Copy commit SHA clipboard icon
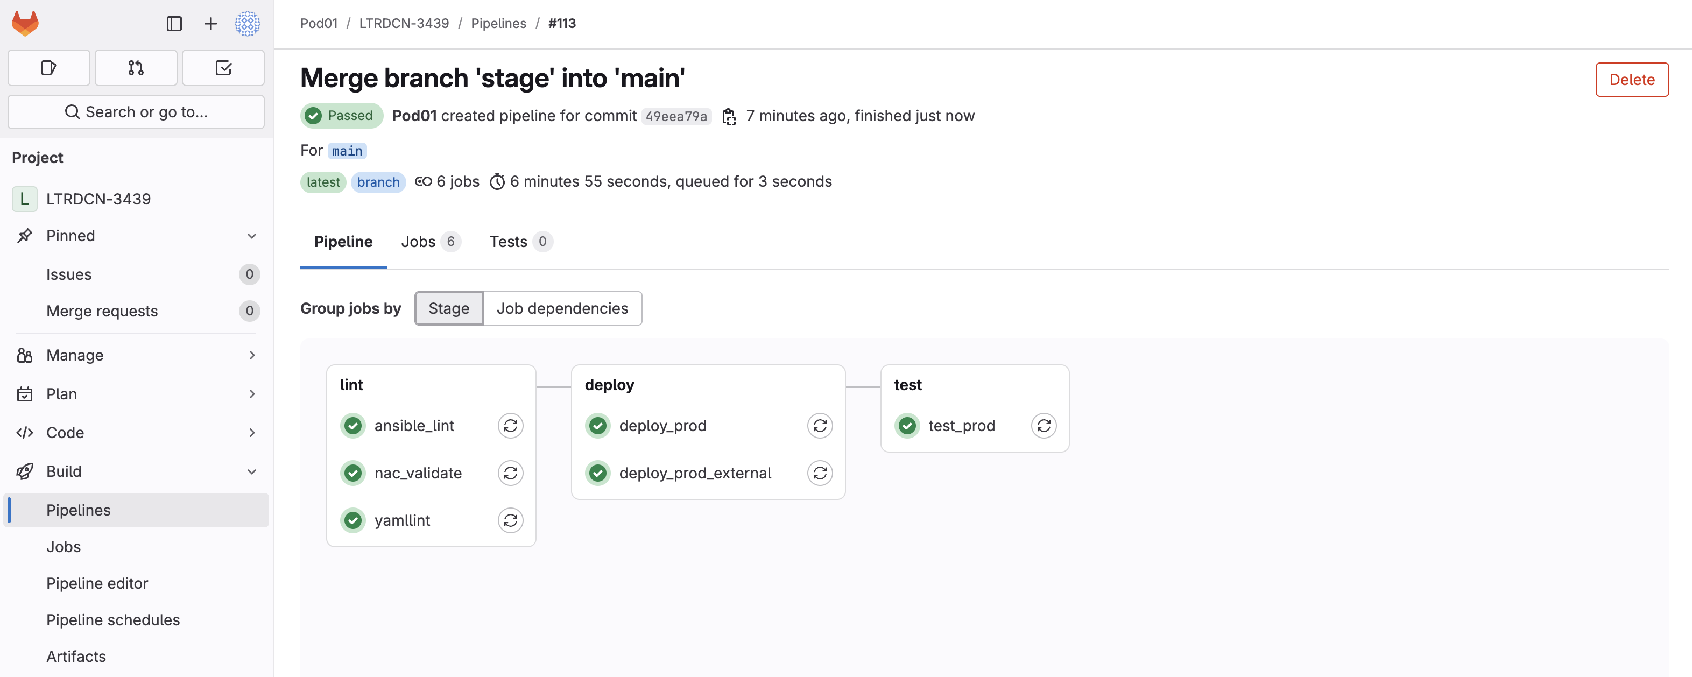Image resolution: width=1692 pixels, height=677 pixels. point(729,116)
